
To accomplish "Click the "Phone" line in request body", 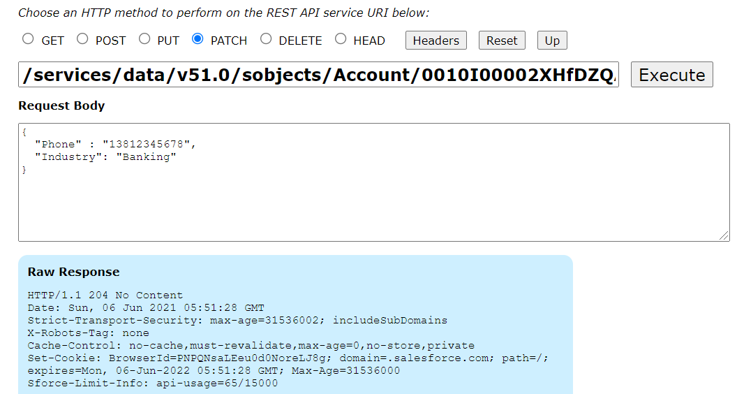I will (115, 144).
